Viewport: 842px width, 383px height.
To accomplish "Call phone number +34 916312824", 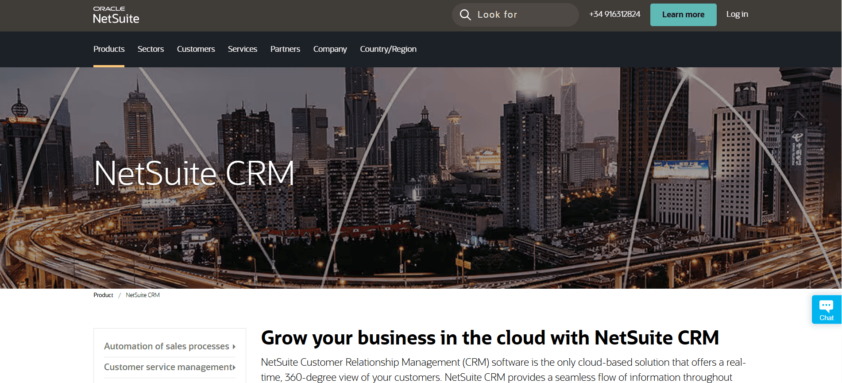I will point(615,14).
